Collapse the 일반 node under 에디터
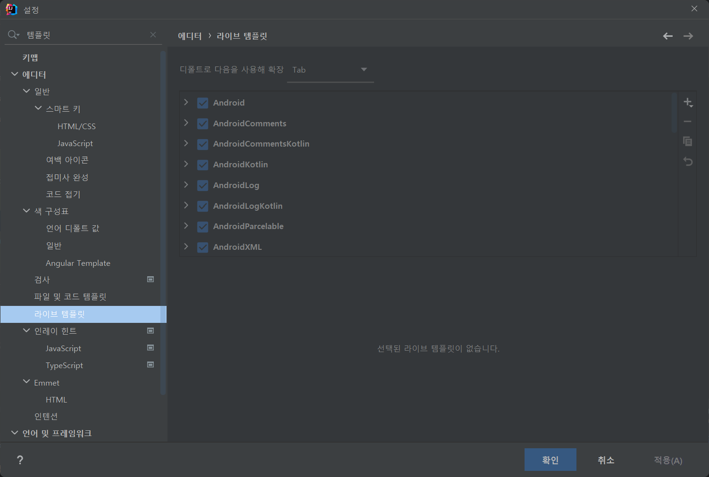The image size is (709, 477). click(x=26, y=91)
